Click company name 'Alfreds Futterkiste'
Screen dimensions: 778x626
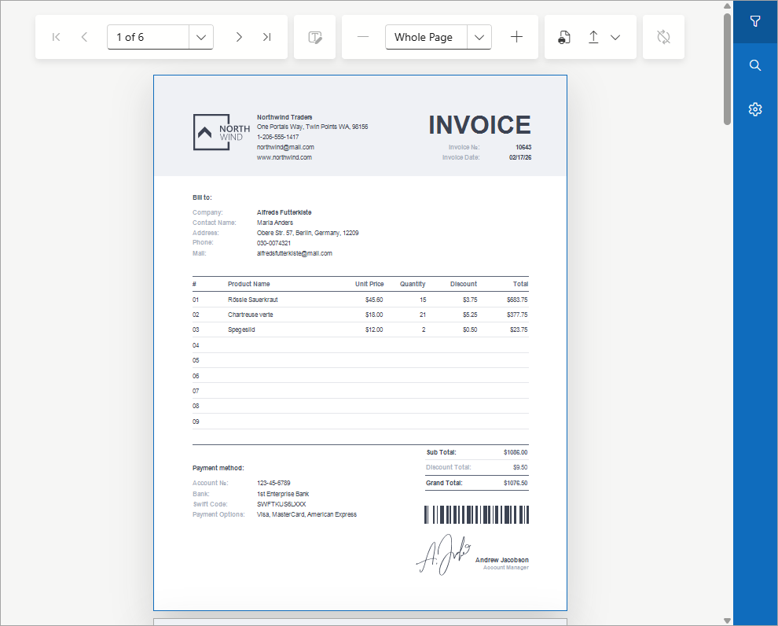coord(284,212)
